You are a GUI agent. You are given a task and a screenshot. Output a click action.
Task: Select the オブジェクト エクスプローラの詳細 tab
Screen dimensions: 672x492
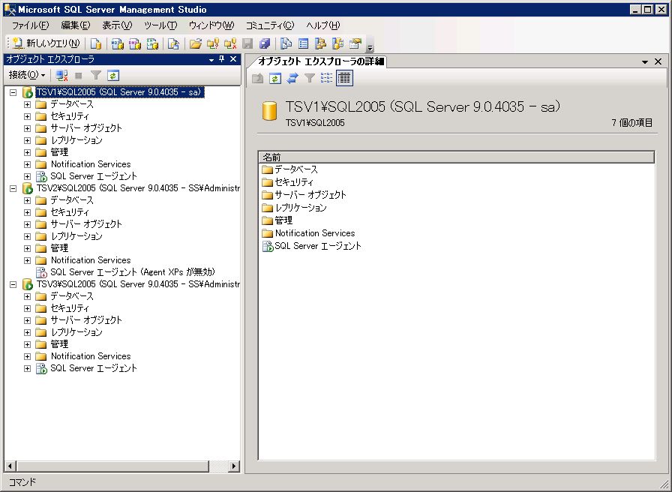320,61
